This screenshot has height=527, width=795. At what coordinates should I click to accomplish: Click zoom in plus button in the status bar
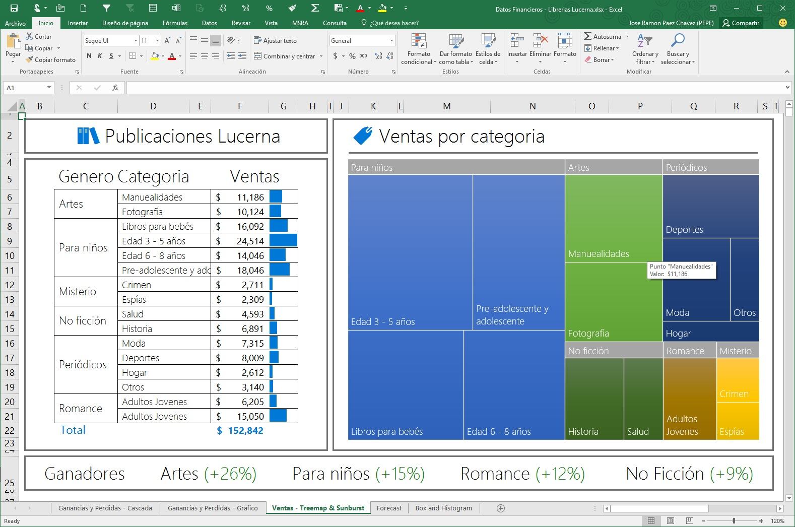pos(761,521)
